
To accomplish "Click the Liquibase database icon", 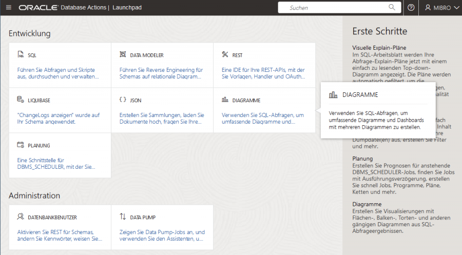I will 21,100.
